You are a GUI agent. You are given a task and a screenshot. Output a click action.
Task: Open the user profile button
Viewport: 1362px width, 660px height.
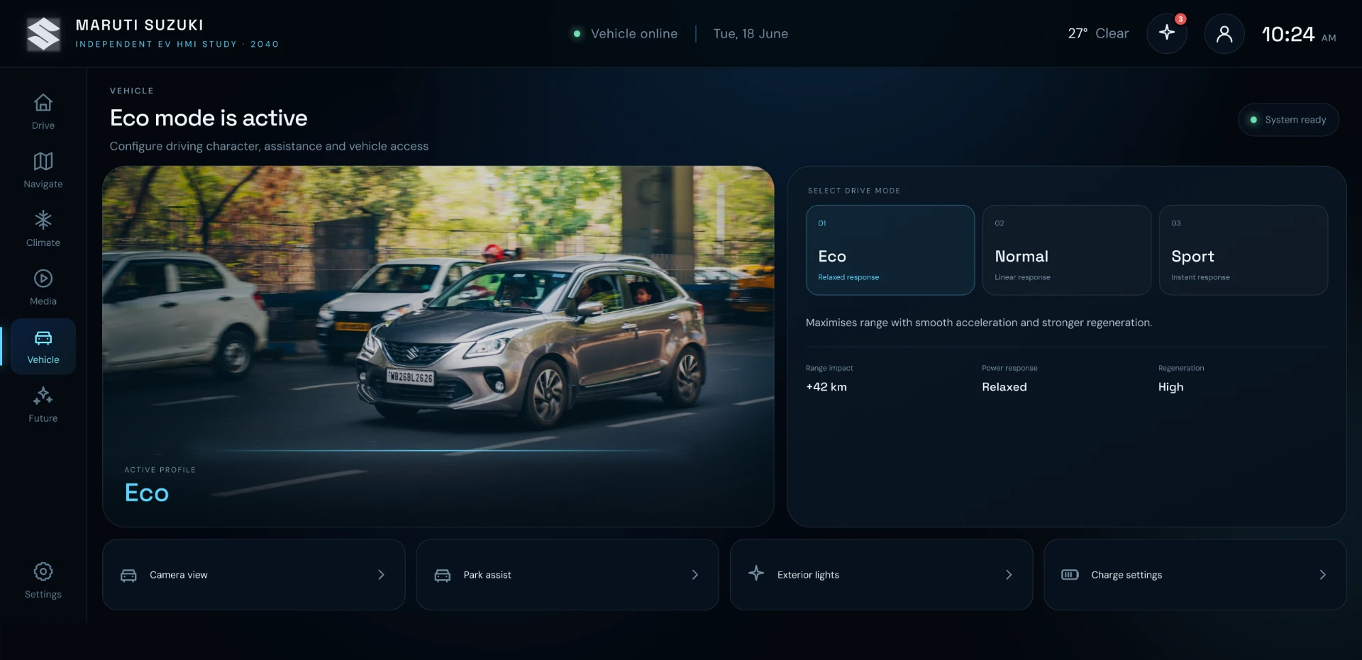1224,33
